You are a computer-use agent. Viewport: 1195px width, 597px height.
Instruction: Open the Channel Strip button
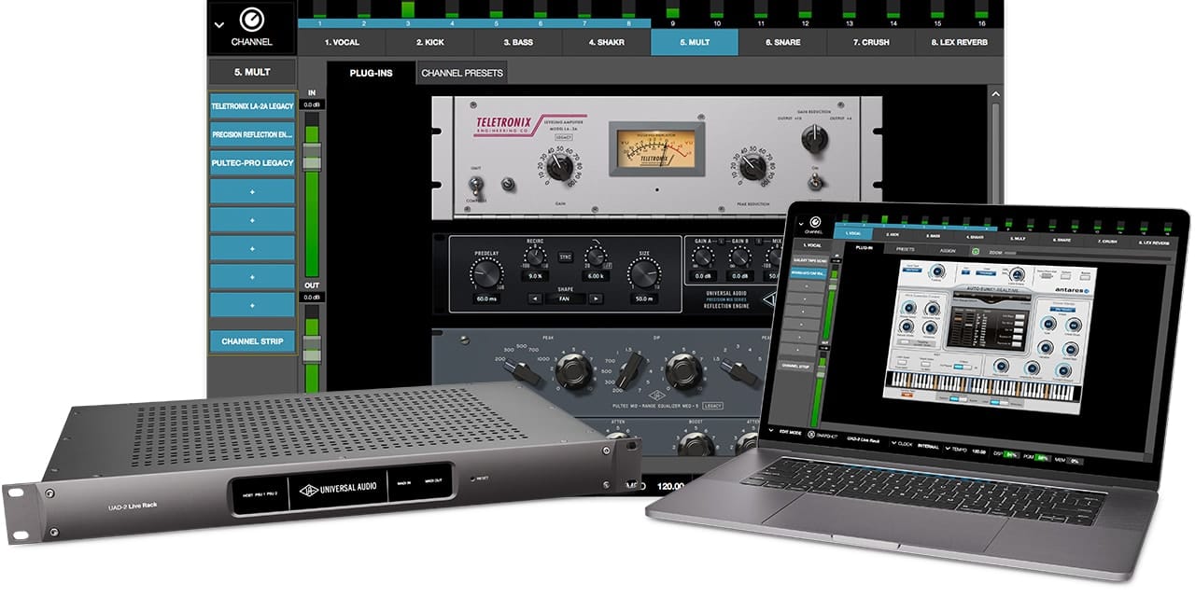click(x=252, y=341)
